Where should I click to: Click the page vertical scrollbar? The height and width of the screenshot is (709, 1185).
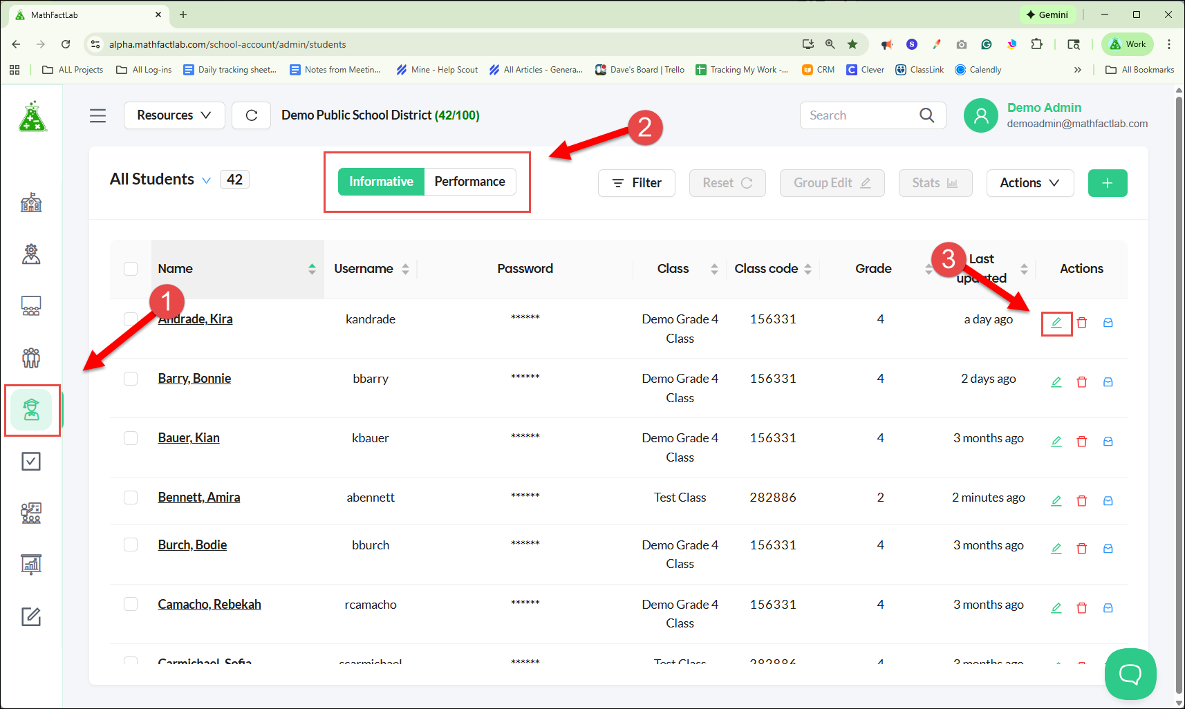[1179, 394]
